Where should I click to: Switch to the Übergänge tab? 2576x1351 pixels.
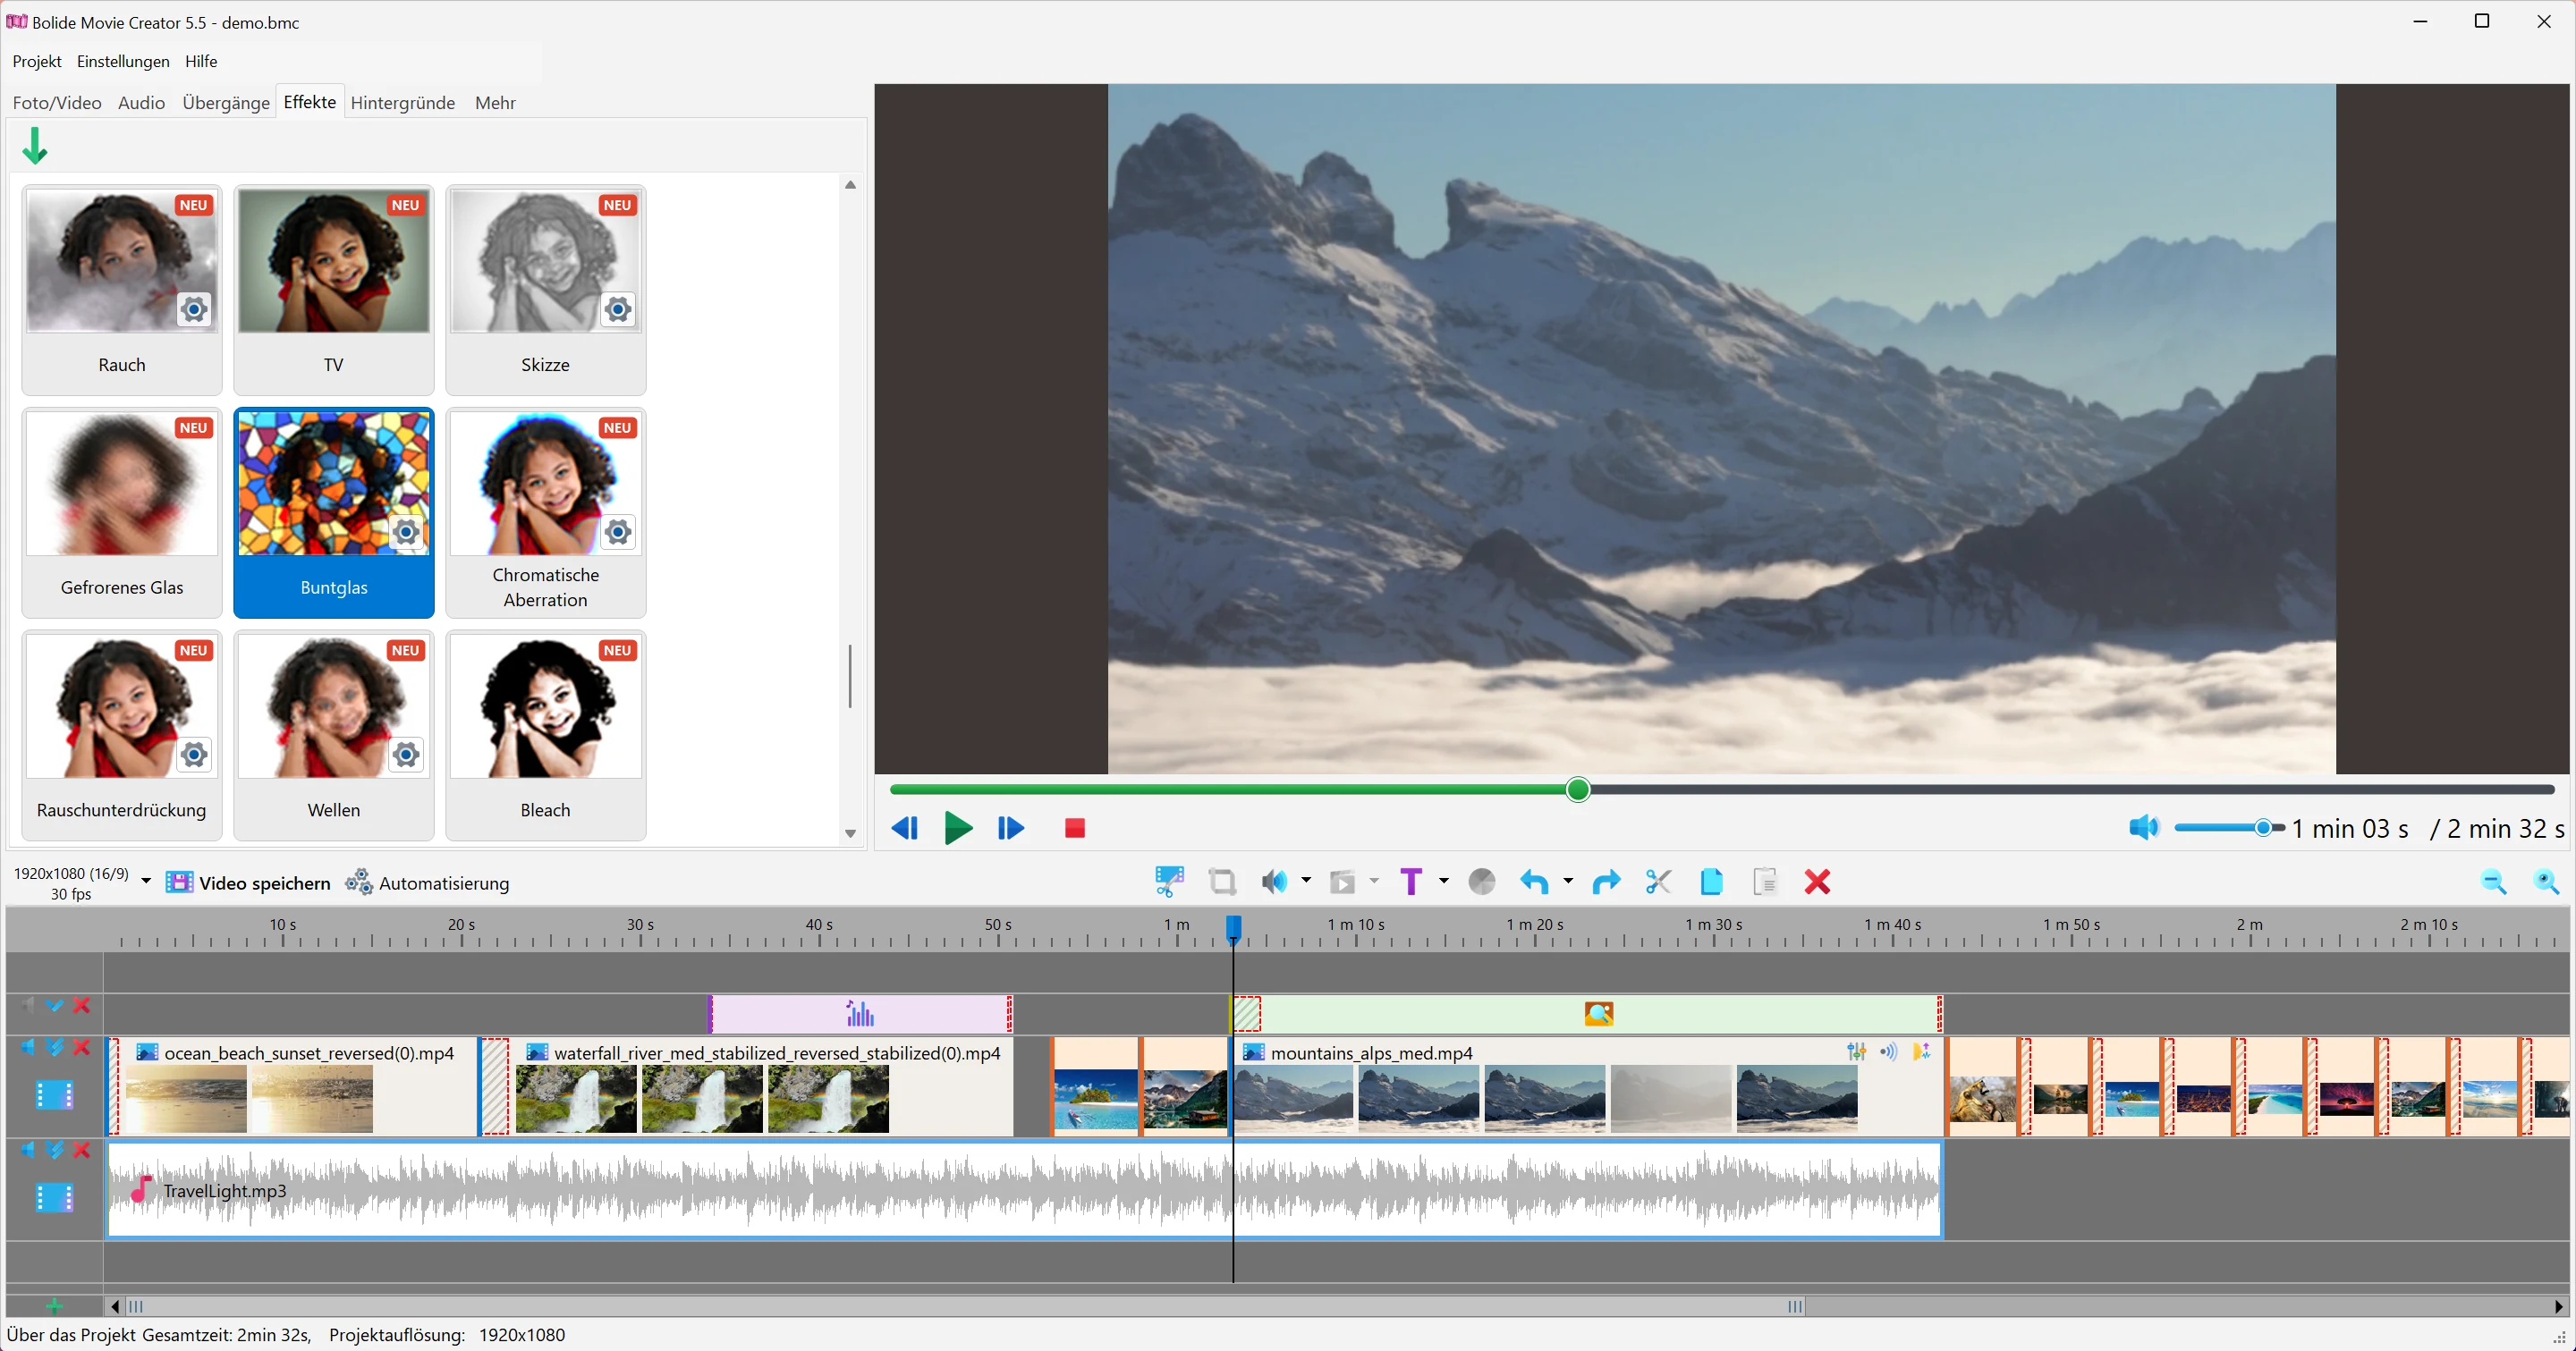click(x=226, y=103)
